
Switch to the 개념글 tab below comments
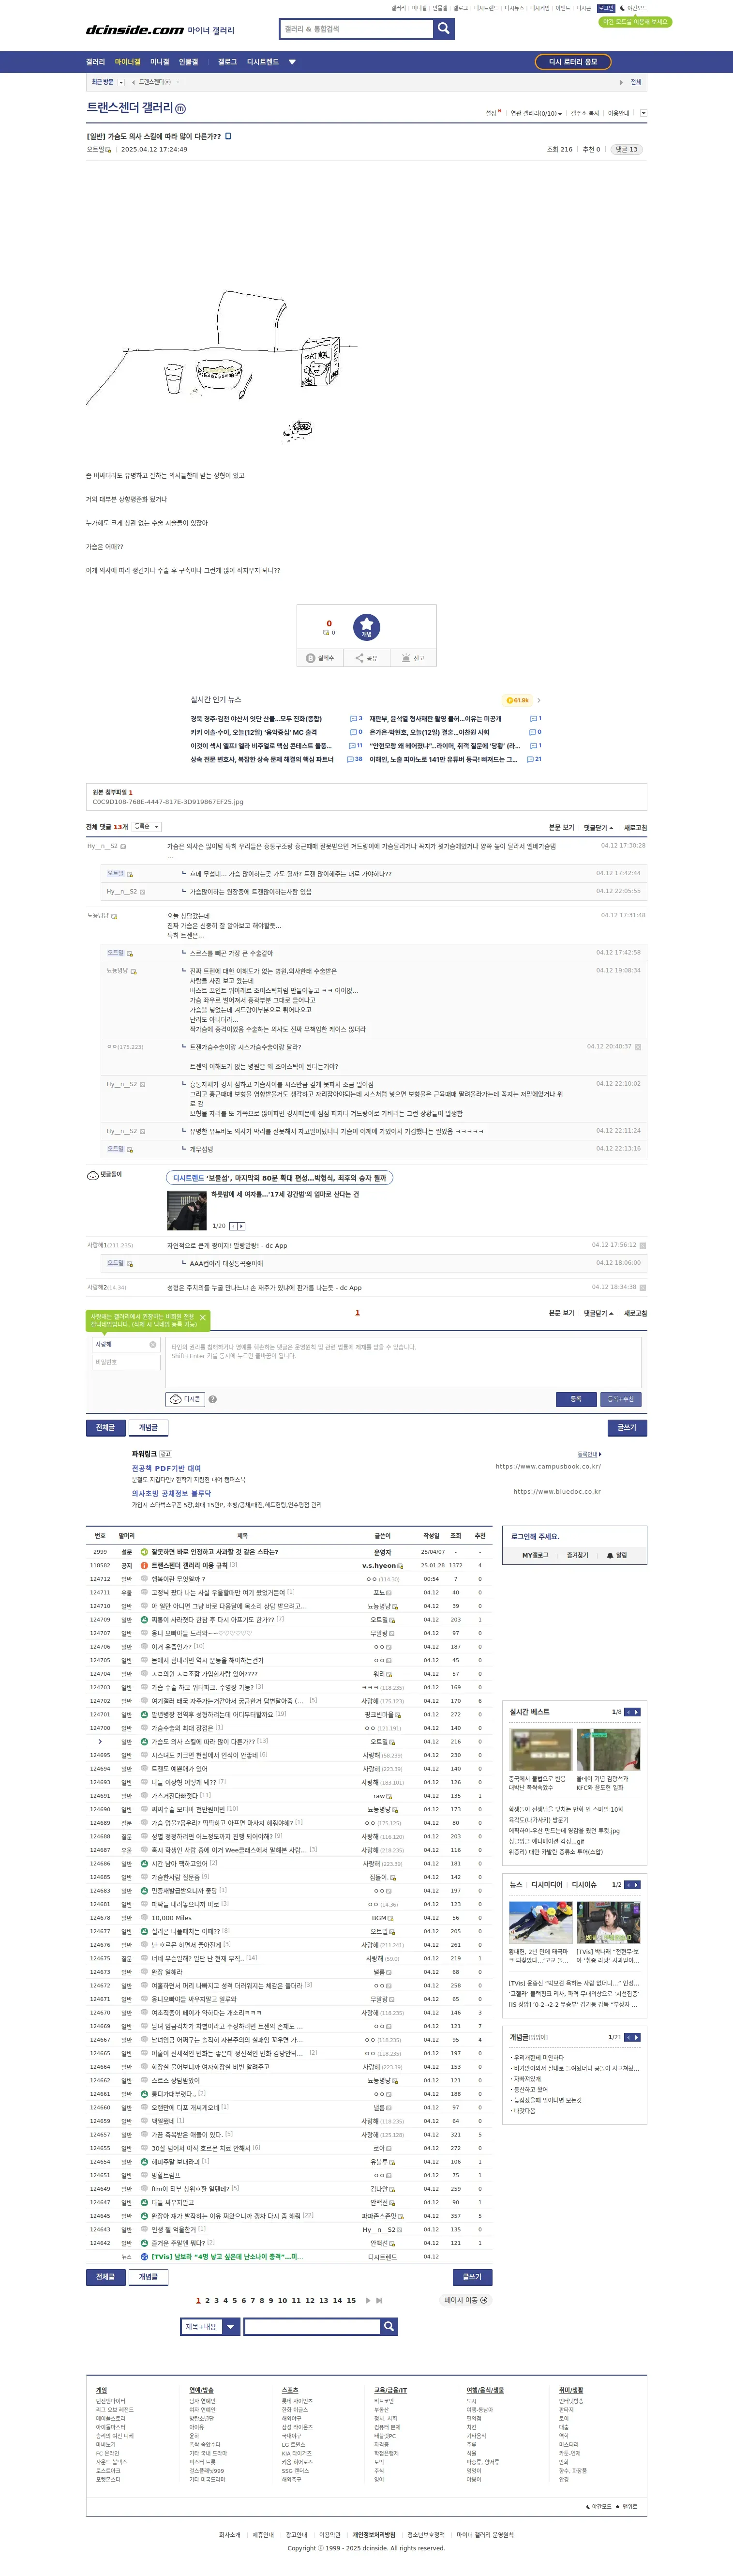click(148, 1428)
